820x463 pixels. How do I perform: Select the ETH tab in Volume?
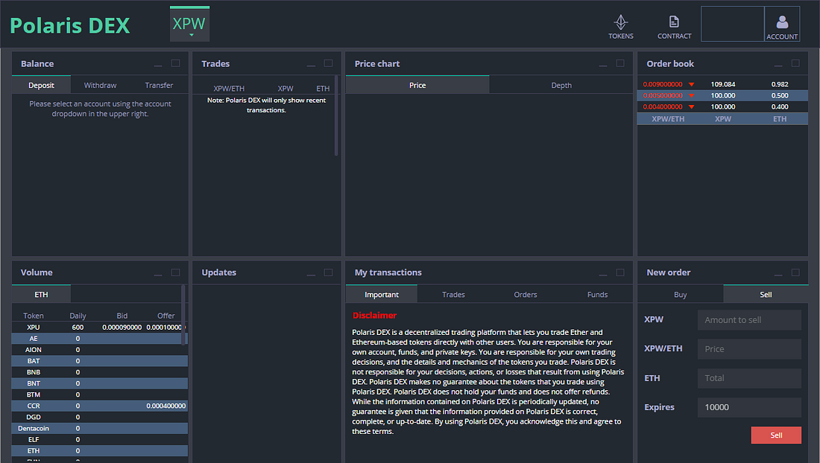pyautogui.click(x=41, y=294)
